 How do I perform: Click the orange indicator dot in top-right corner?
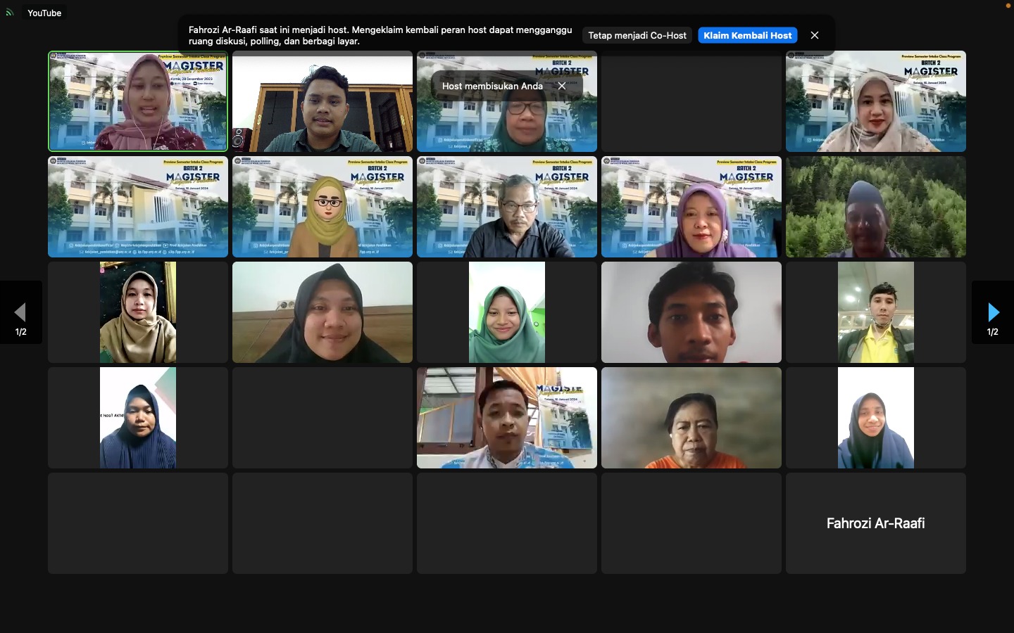(1008, 5)
